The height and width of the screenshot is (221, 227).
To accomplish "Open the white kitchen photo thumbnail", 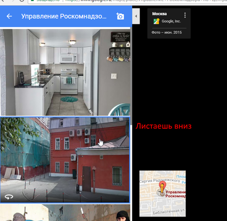I will pos(65,72).
